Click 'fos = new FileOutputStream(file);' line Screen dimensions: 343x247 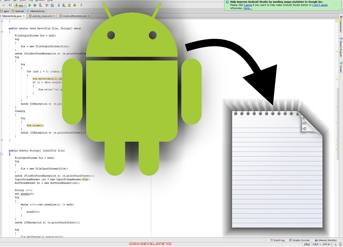pyautogui.click(x=45, y=46)
